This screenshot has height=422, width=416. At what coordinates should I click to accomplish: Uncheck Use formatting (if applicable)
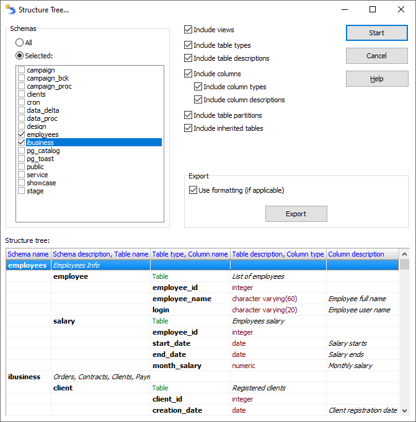tap(193, 190)
